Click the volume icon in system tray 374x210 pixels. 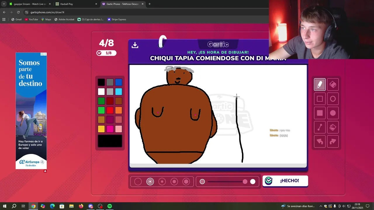click(x=344, y=206)
